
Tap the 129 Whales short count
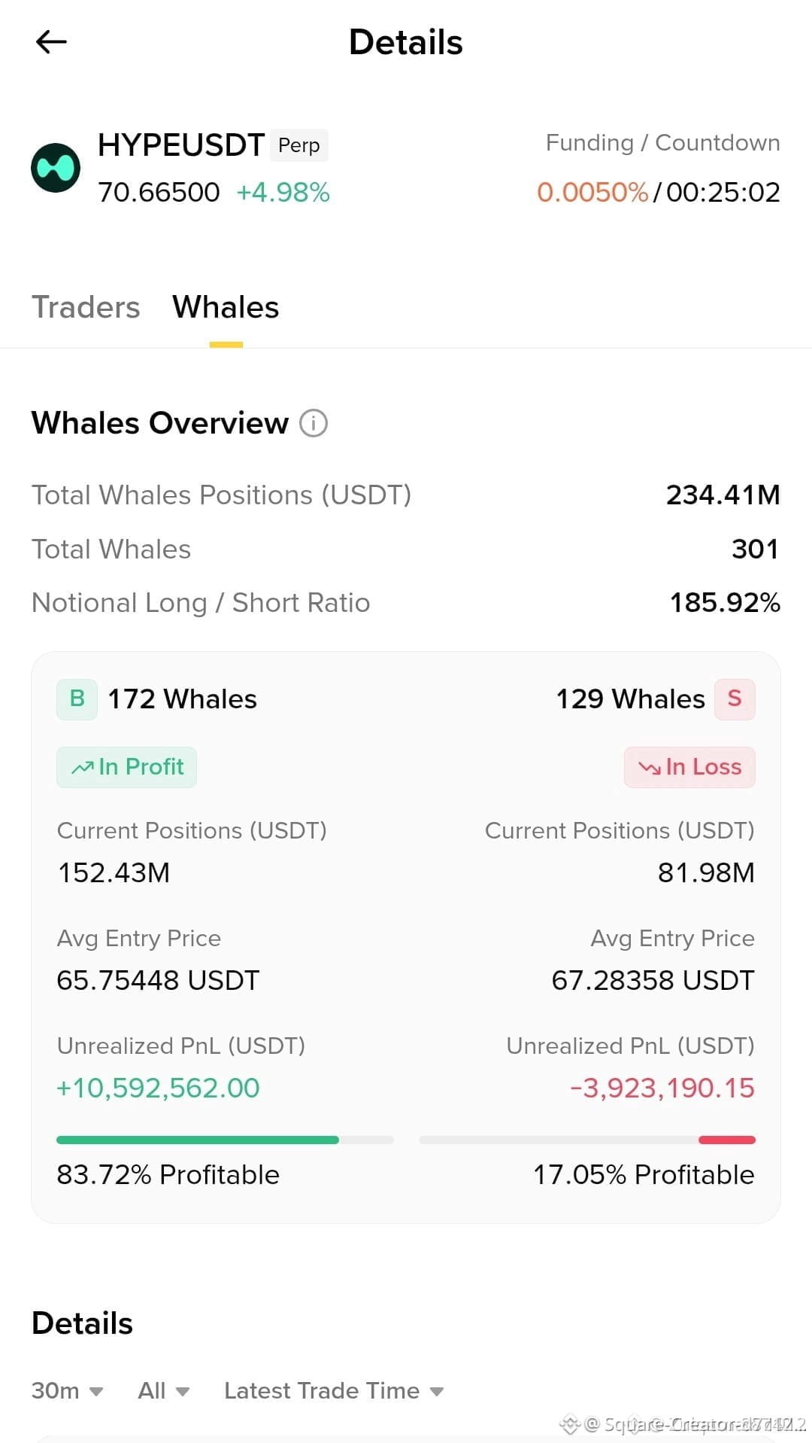(x=630, y=699)
